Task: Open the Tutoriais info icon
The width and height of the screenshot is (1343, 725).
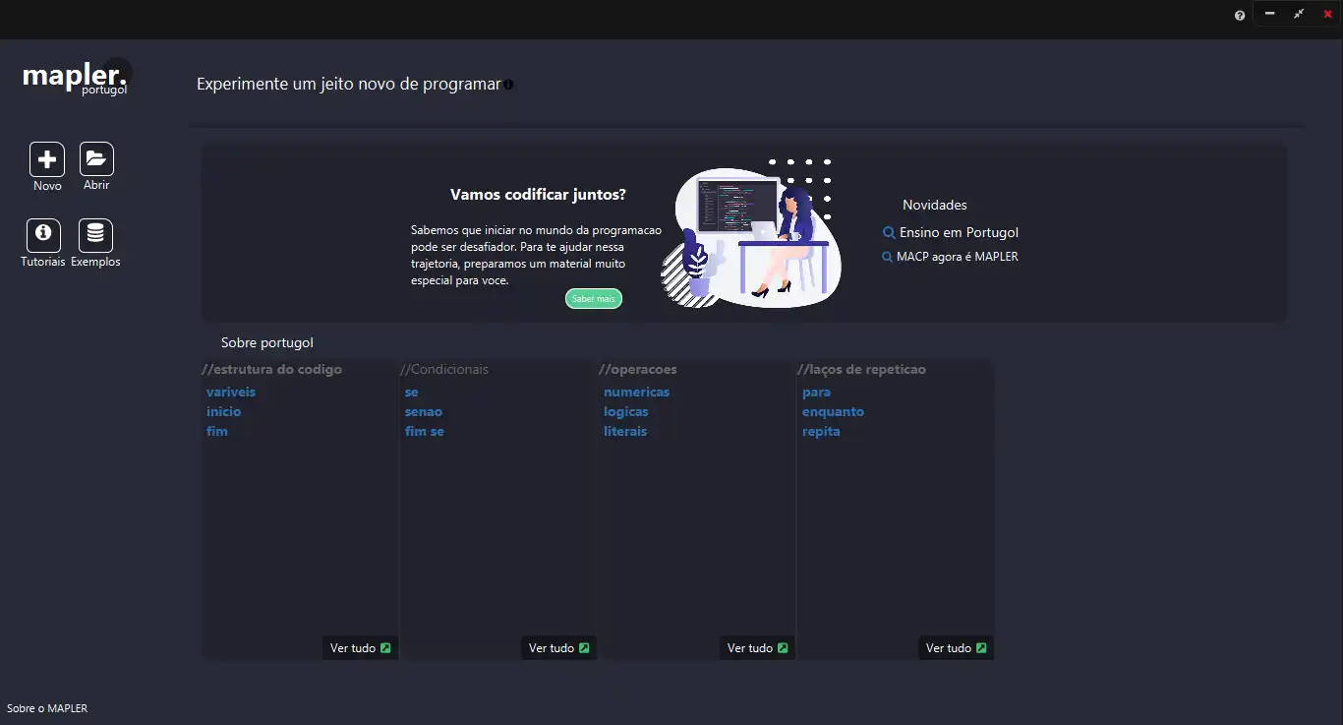Action: [x=43, y=236]
